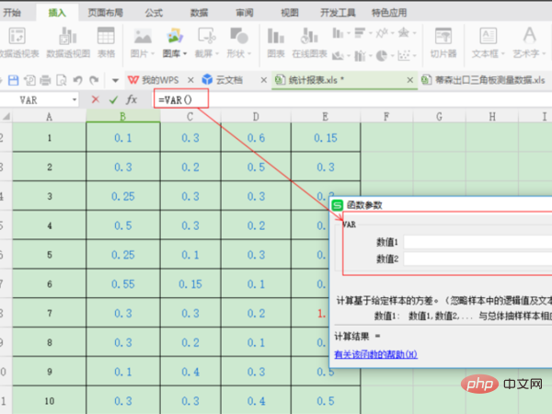Switch to 页面布局 tab
Image resolution: width=552 pixels, height=414 pixels.
105,13
